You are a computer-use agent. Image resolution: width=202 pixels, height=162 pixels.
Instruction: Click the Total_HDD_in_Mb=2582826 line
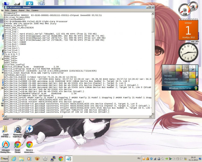click(x=19, y=28)
